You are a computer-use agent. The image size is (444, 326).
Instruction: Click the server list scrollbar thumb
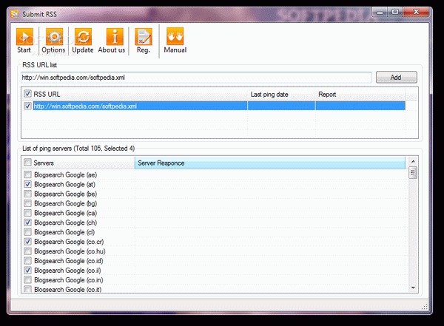click(413, 173)
